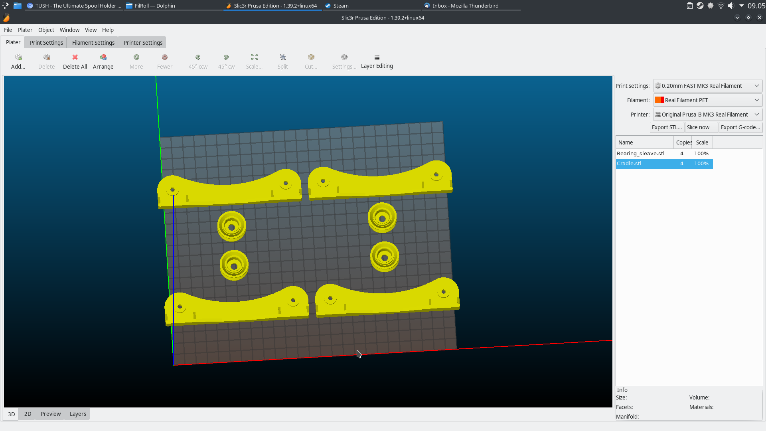Open the Scale tool icon

pyautogui.click(x=255, y=57)
